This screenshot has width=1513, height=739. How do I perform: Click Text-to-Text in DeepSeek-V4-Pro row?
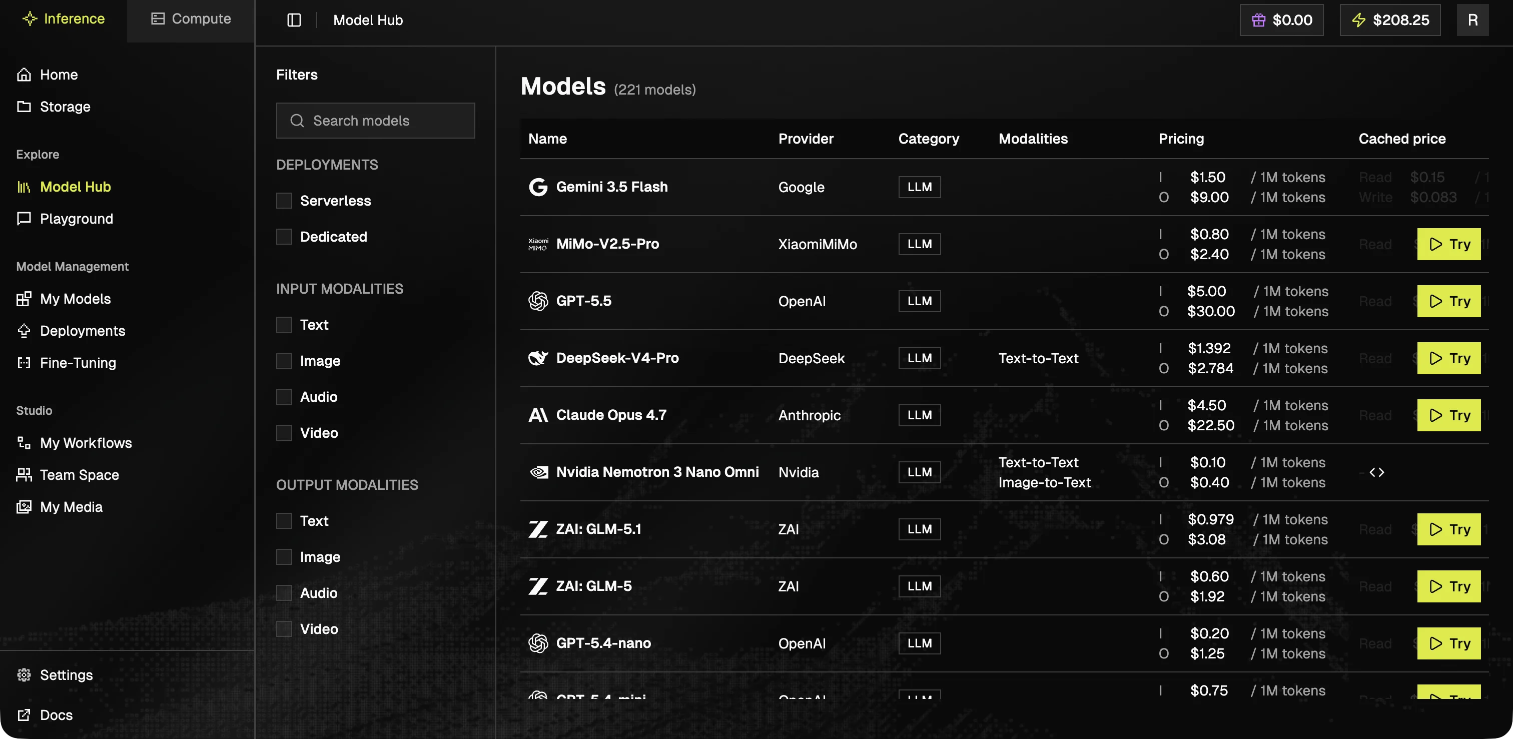coord(1038,358)
